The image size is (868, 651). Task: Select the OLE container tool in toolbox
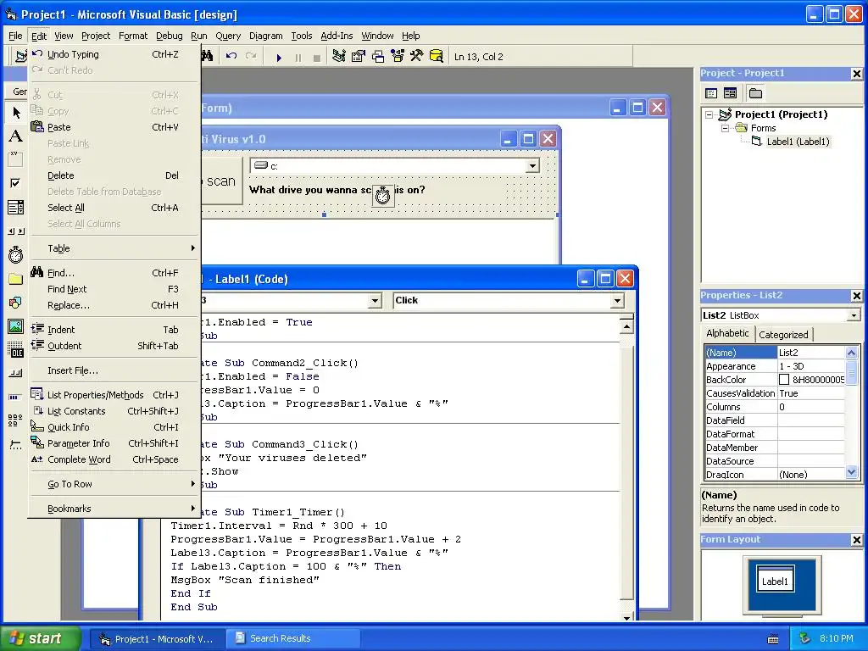click(x=16, y=350)
